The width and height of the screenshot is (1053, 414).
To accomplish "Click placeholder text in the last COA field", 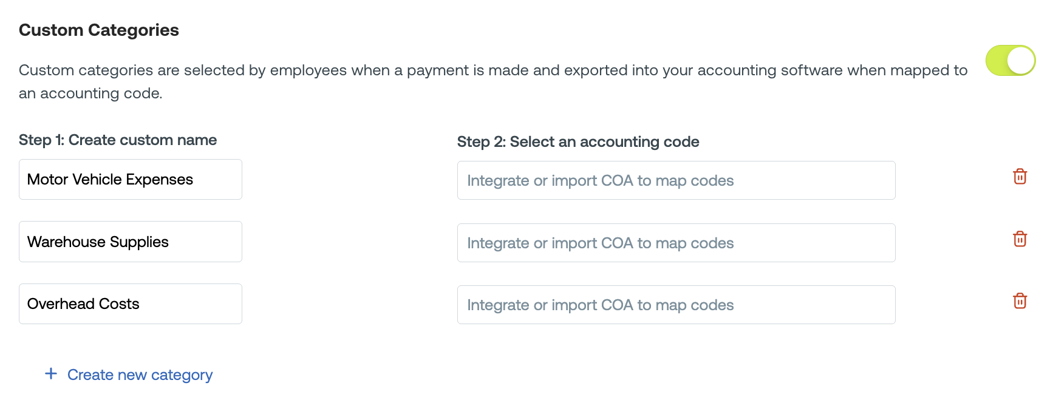I will pyautogui.click(x=600, y=305).
